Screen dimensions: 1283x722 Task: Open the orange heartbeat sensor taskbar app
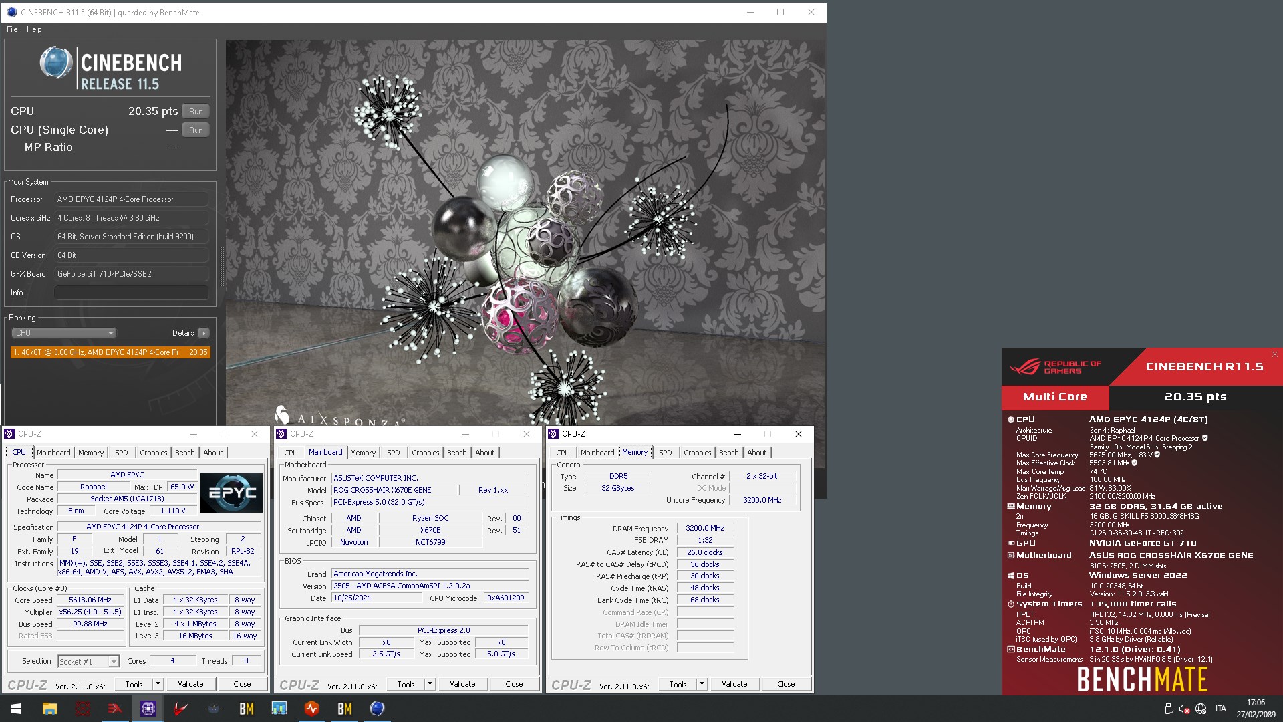coord(311,709)
